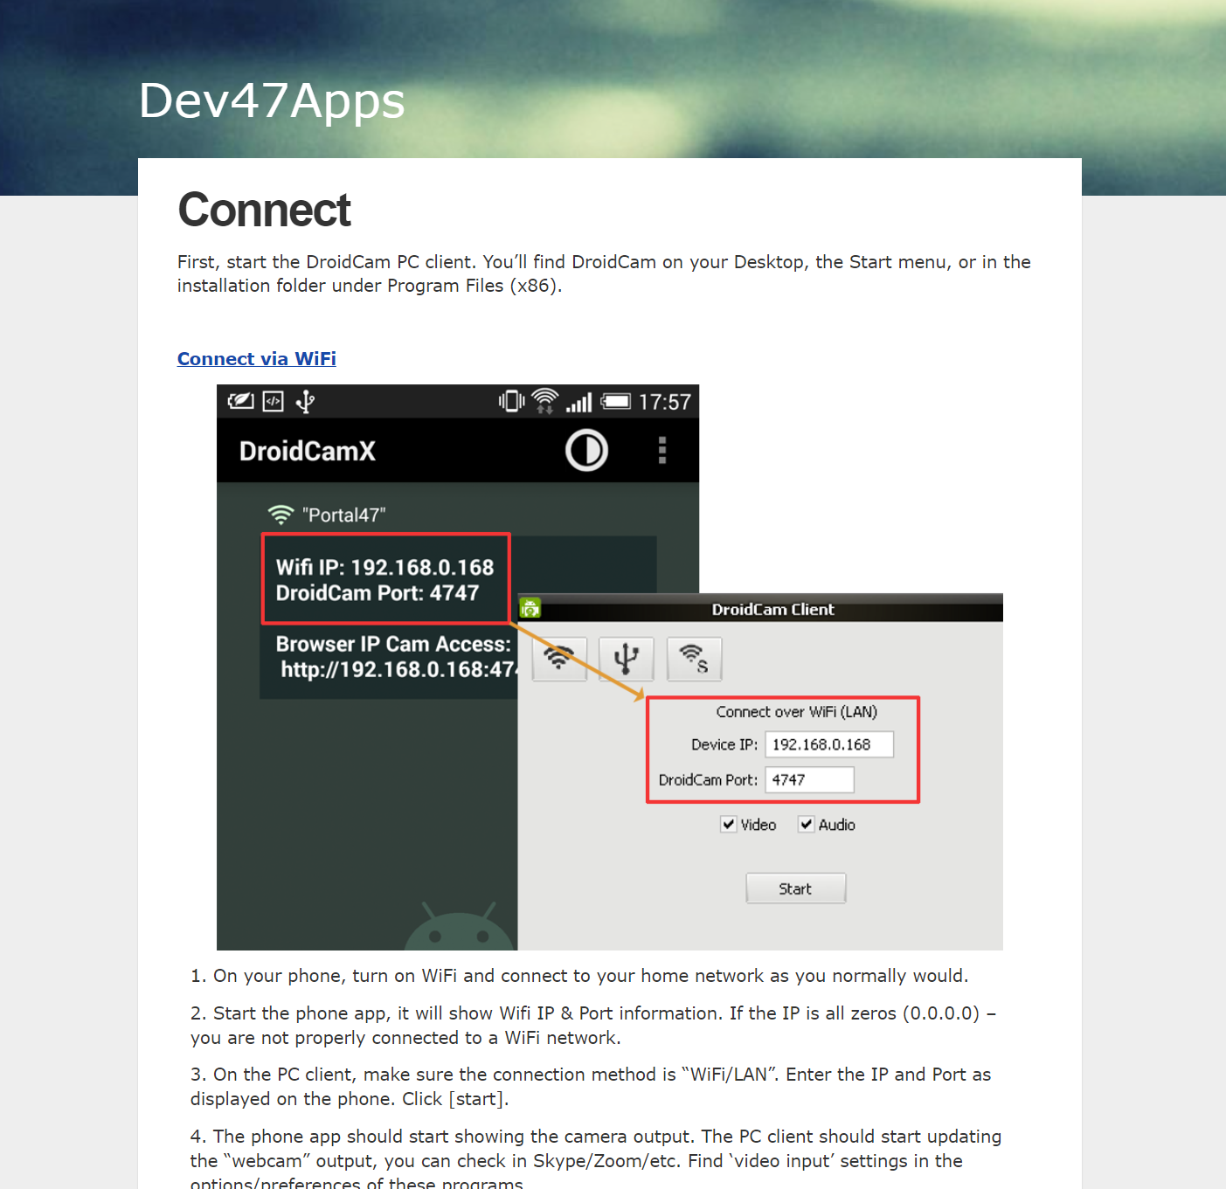
Task: Select the WiFi connection icon in DroidCam Client
Action: (559, 659)
